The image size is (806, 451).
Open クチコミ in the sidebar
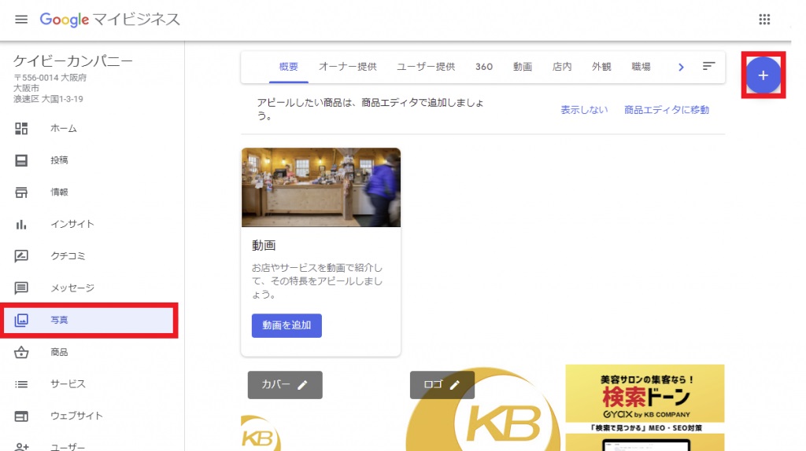(x=68, y=256)
